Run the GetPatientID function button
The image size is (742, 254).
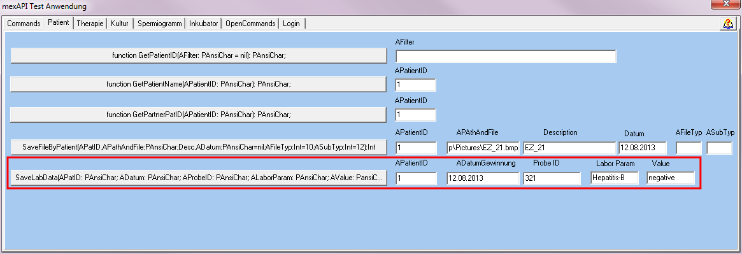click(x=199, y=55)
